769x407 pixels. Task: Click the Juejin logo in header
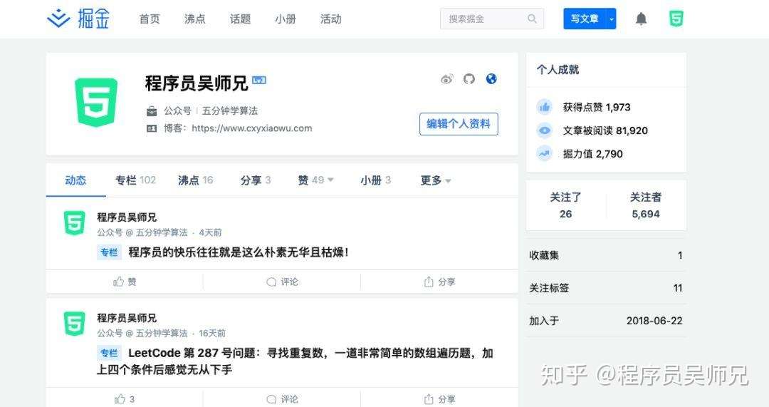78,19
